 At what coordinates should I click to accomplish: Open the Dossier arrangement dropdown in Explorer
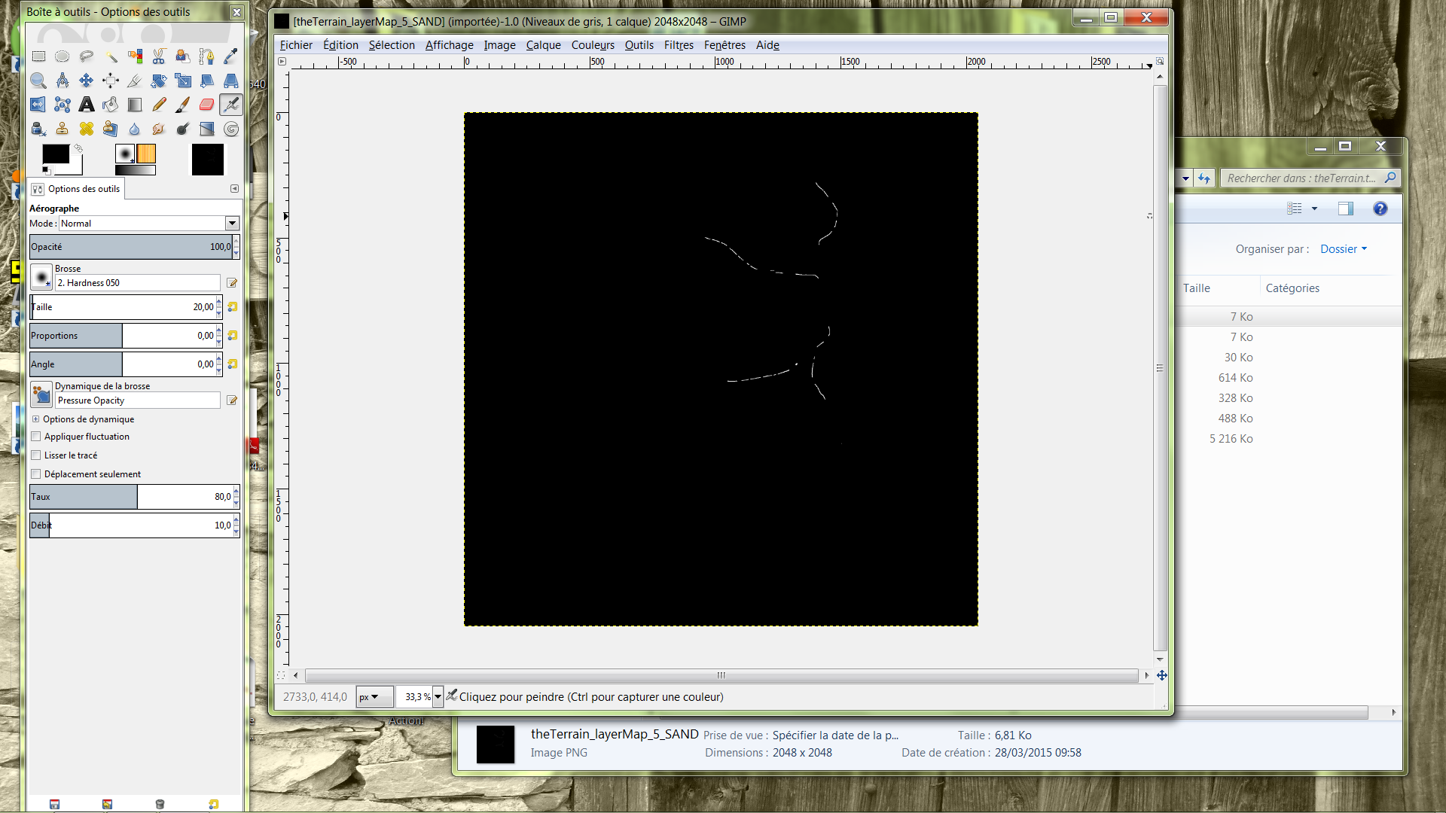click(x=1344, y=249)
